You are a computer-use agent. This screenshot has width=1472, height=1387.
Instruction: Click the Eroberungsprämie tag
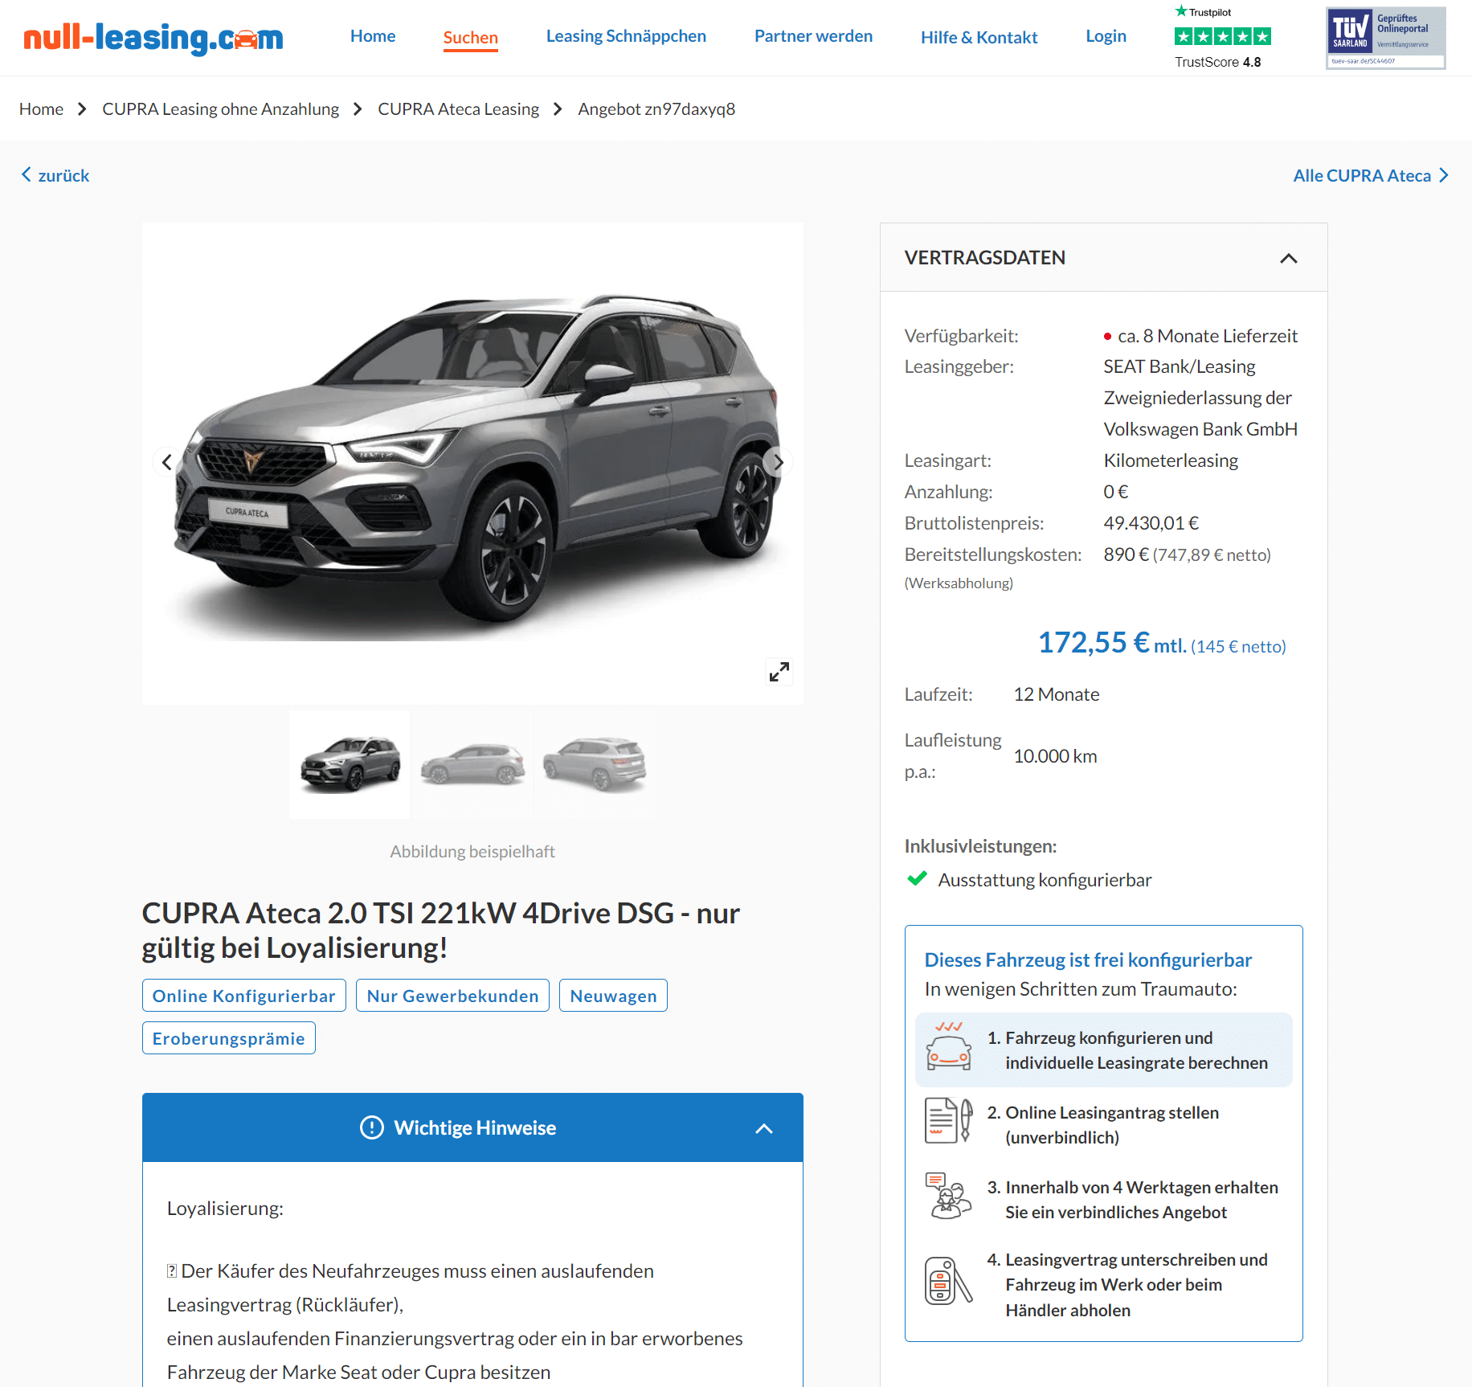229,1038
